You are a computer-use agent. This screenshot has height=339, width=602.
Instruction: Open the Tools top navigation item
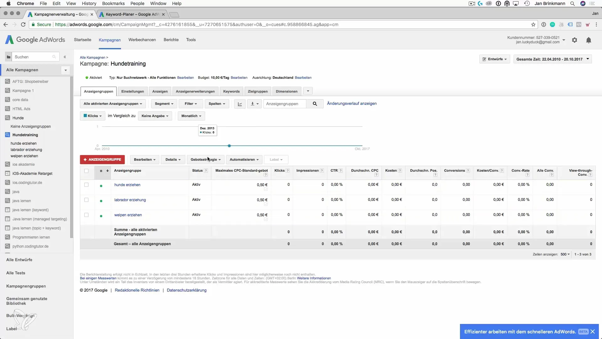click(x=191, y=40)
